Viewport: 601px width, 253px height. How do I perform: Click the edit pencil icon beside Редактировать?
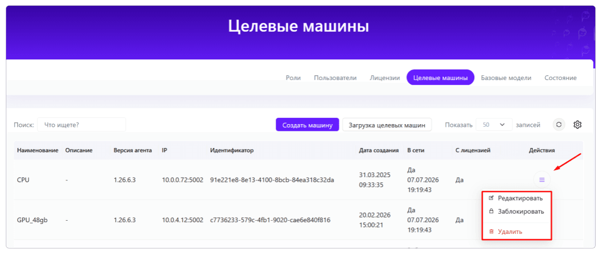491,198
